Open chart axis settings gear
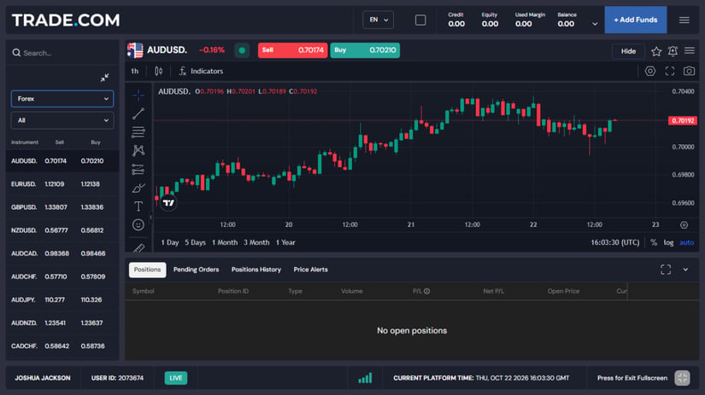705x395 pixels. (x=684, y=225)
